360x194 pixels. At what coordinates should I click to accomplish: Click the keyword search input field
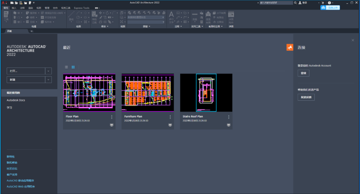point(276,3)
